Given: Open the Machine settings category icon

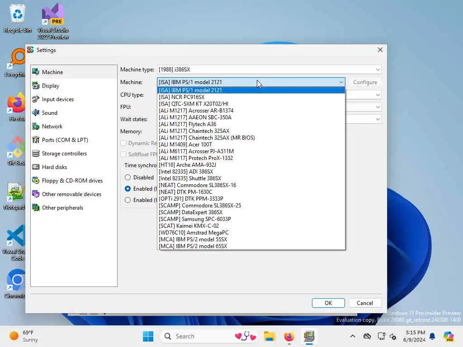Looking at the screenshot, I should click(x=36, y=72).
